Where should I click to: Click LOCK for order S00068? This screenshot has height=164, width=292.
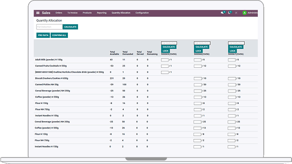[x=198, y=50]
